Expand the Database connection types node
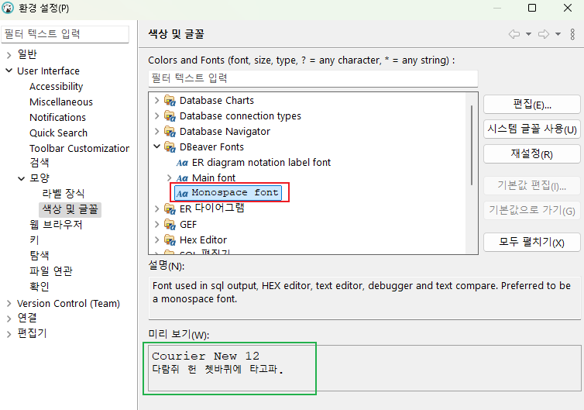Image resolution: width=584 pixels, height=410 pixels. click(156, 116)
